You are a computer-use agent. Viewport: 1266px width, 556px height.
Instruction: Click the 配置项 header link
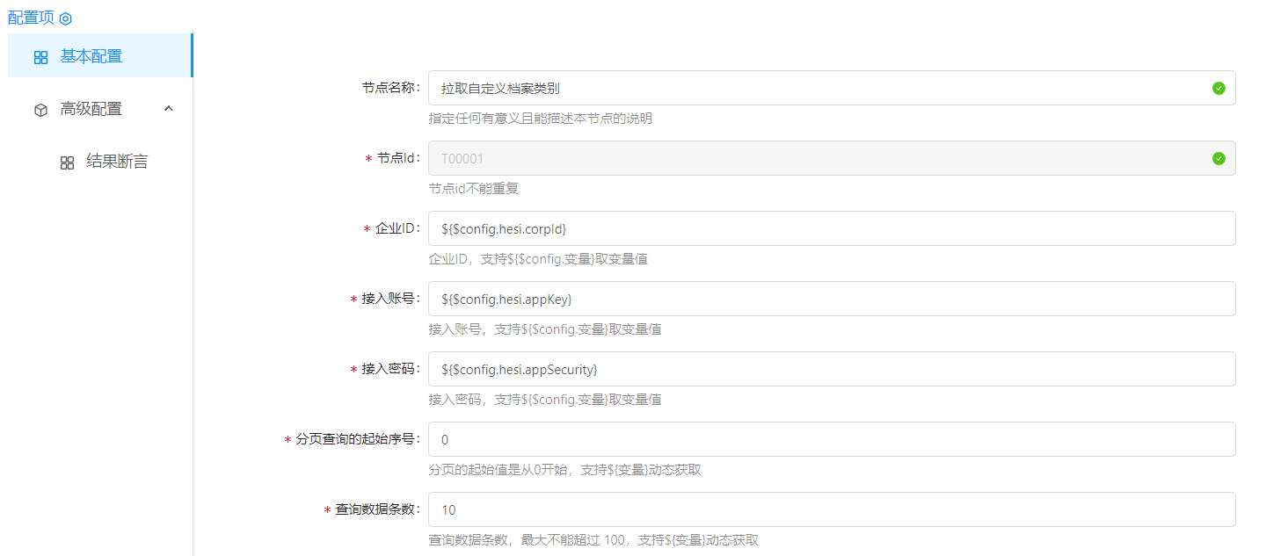pos(31,18)
